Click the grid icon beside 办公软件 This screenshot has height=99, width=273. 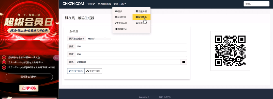pyautogui.click(x=137, y=17)
